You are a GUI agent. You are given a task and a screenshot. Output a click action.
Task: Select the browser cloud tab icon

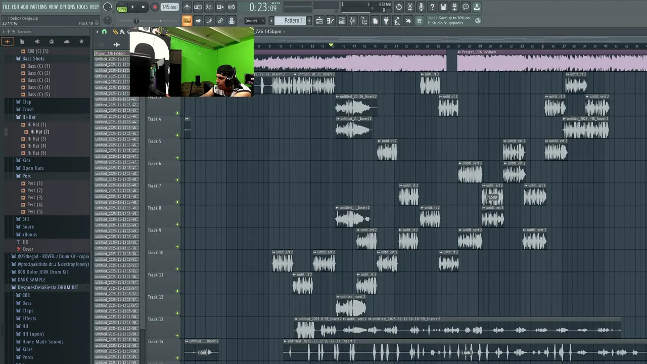66,41
